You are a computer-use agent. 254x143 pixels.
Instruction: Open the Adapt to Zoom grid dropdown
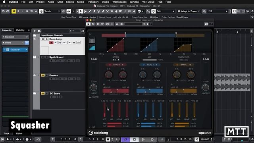point(189,11)
